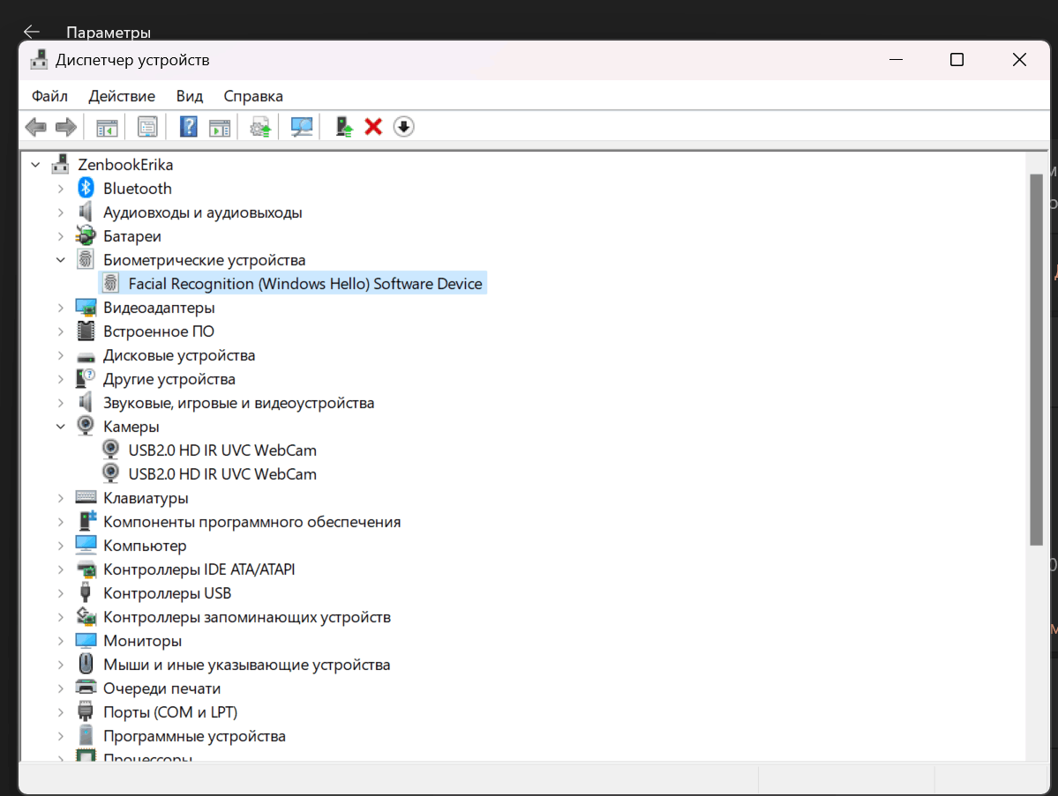1058x796 pixels.
Task: Click the Встроенное ПО chip icon
Action: point(86,331)
